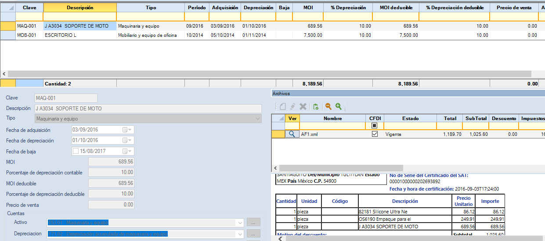This screenshot has width=545, height=241.
Task: Expand the Tipo dropdown
Action: [257, 119]
